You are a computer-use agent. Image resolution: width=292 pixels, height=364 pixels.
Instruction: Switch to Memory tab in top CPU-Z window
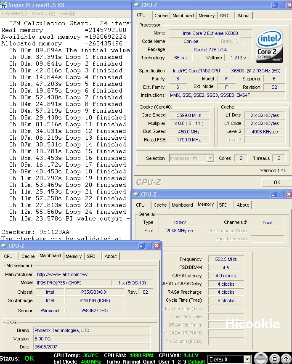207,16
